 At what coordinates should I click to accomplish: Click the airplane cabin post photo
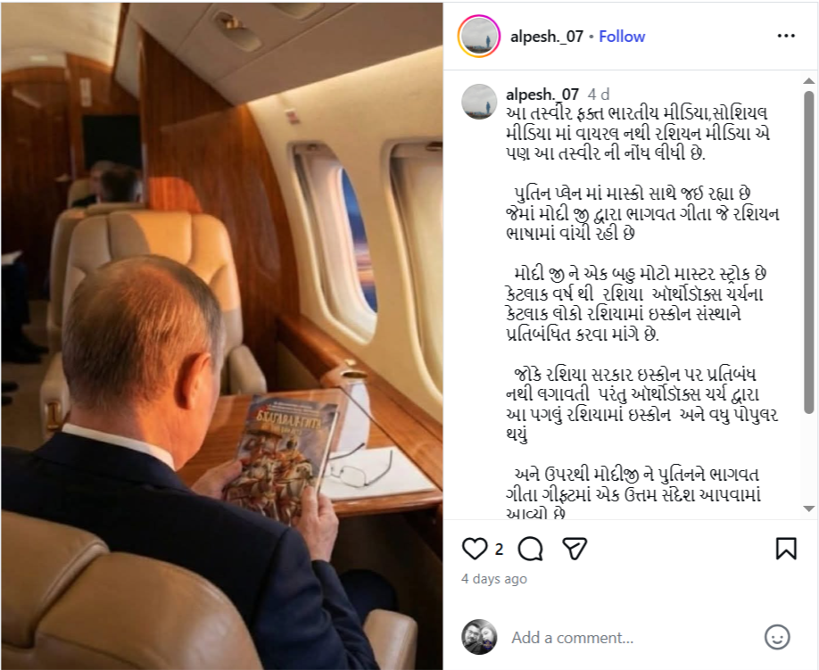[x=221, y=335]
